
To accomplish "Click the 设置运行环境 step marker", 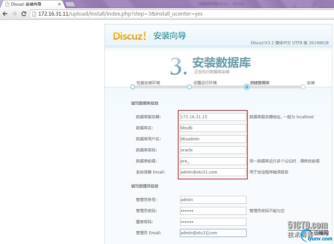I will 189,87.
